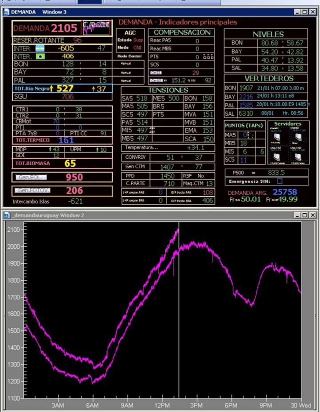
Task: Select the PPD value 1450
Action: click(x=167, y=176)
